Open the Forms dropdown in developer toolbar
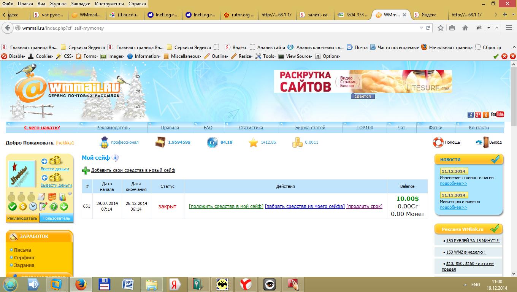Viewport: 517px width, 292px height. pos(87,56)
